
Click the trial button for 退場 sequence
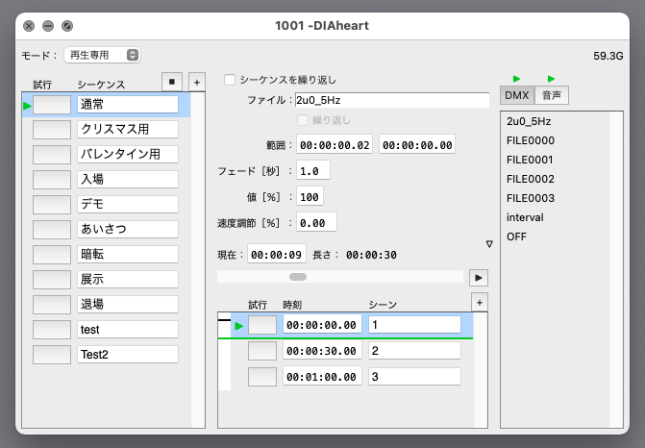(x=52, y=305)
